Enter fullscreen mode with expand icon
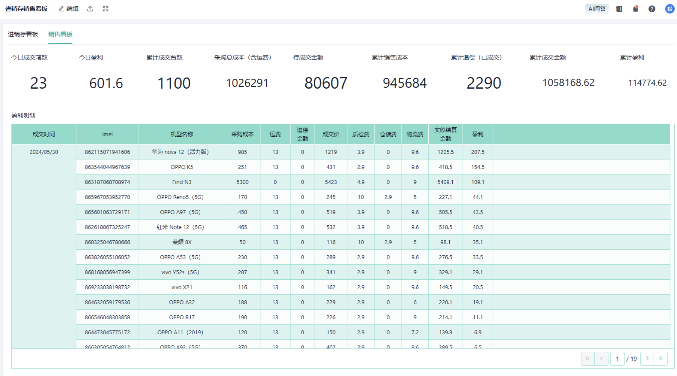The height and width of the screenshot is (376, 677). click(105, 9)
